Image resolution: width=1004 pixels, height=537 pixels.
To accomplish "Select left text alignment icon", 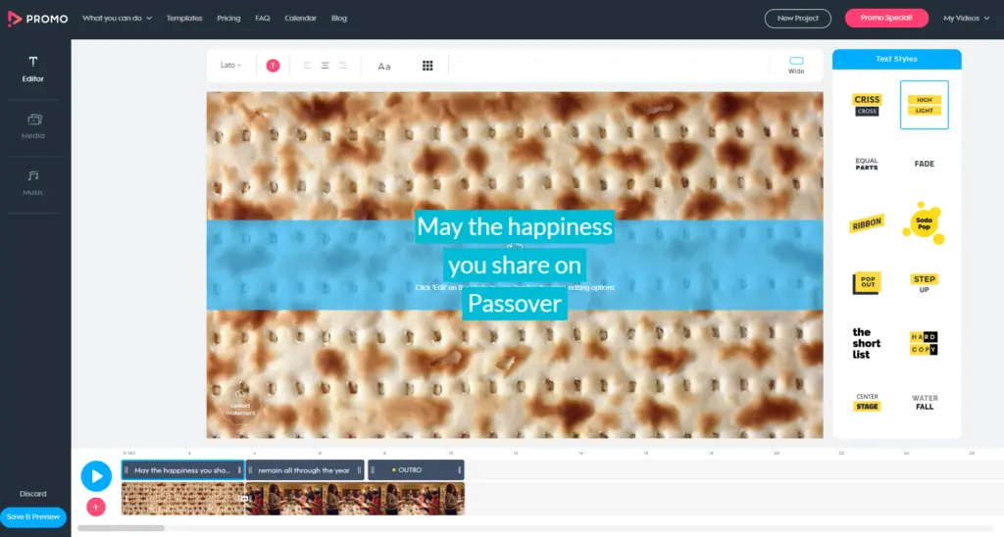I will (307, 66).
